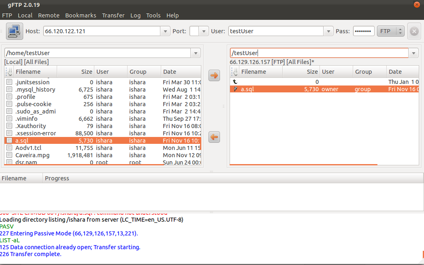
Task: Click log line '226 Transfer complete.'
Action: pos(30,254)
